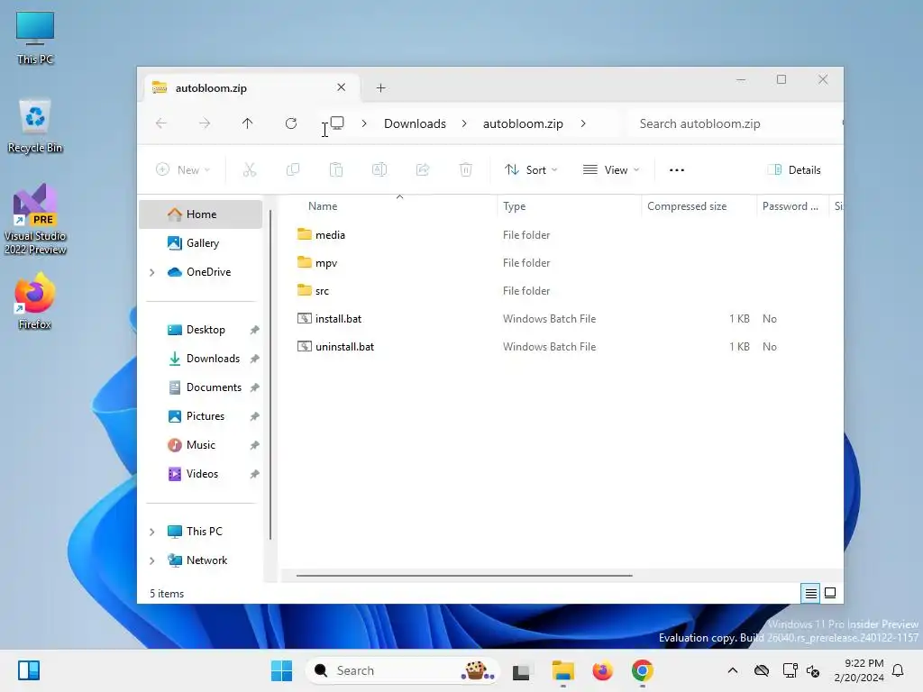Screen dimensions: 923x692
Task: Expand chevron after Downloads breadcrumb
Action: coord(464,123)
